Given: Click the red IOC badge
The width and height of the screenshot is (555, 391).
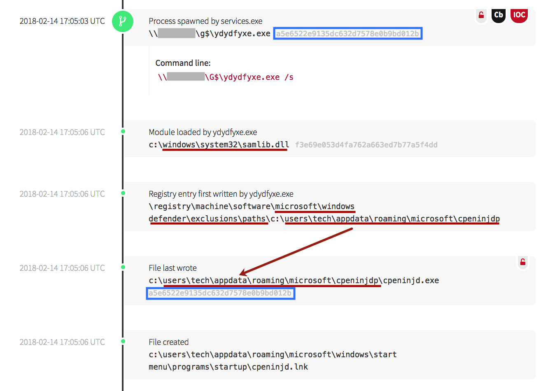Looking at the screenshot, I should click(519, 15).
